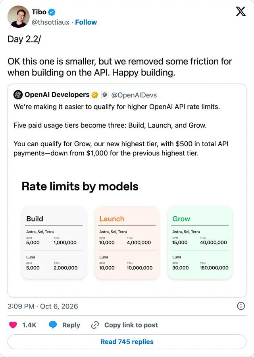Follow @thsottiaux
The height and width of the screenshot is (357, 254).
coord(86,22)
